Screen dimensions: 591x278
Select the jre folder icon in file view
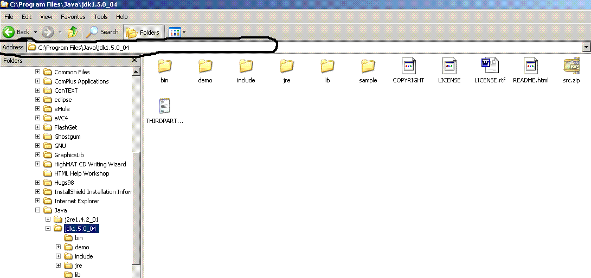(287, 66)
